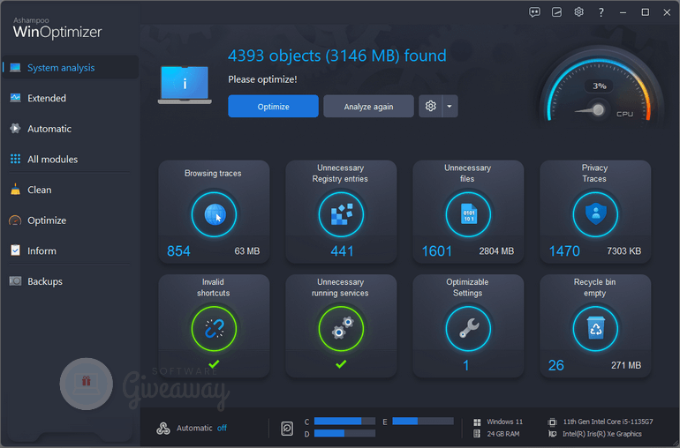Click the '11th Gen Intel Core i5-1135G7' text
The height and width of the screenshot is (448, 680).
[608, 422]
